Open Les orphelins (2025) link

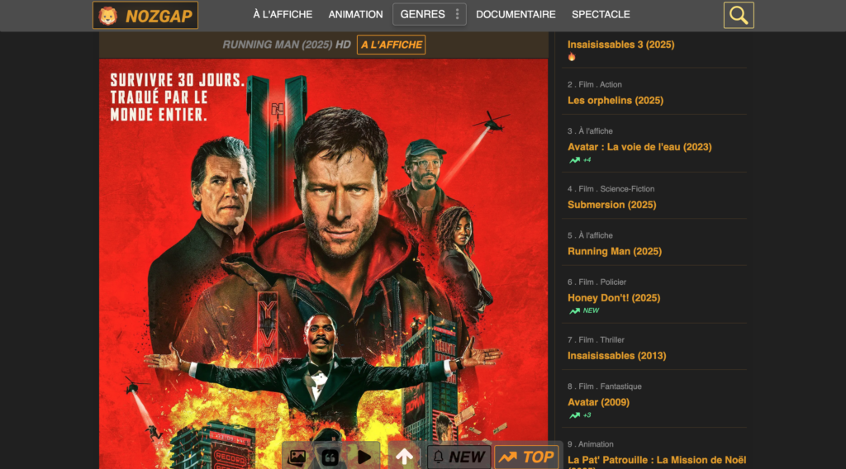(615, 100)
